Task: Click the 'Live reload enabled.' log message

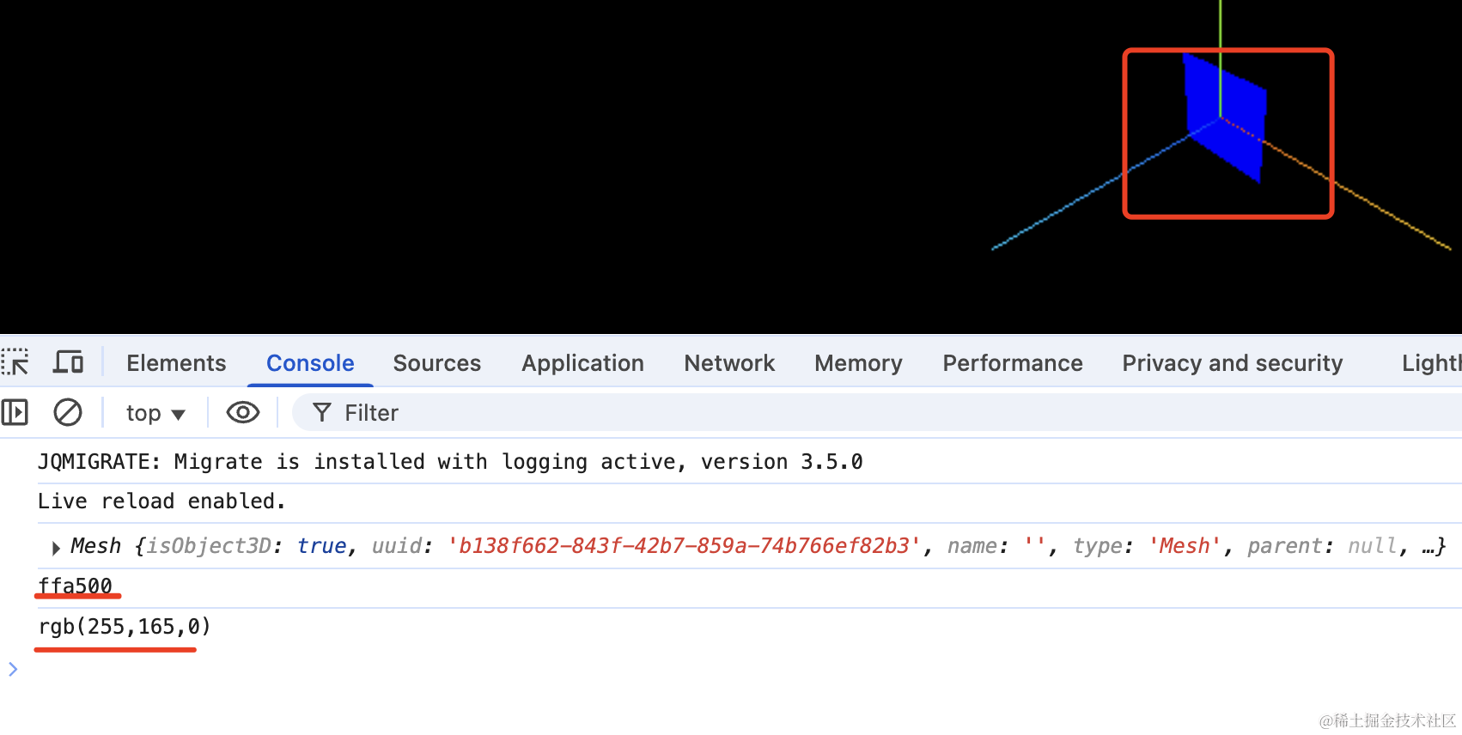Action: (x=161, y=501)
